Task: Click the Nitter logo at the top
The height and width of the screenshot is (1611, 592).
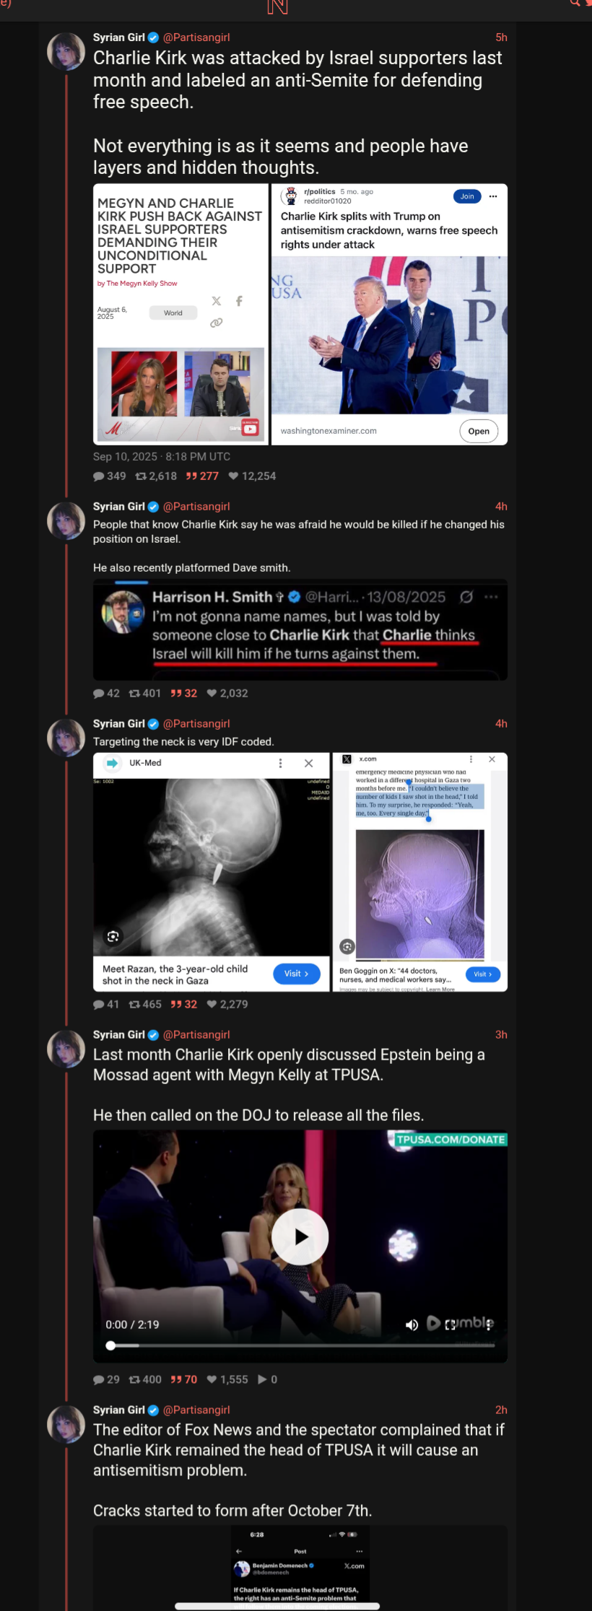Action: click(277, 7)
